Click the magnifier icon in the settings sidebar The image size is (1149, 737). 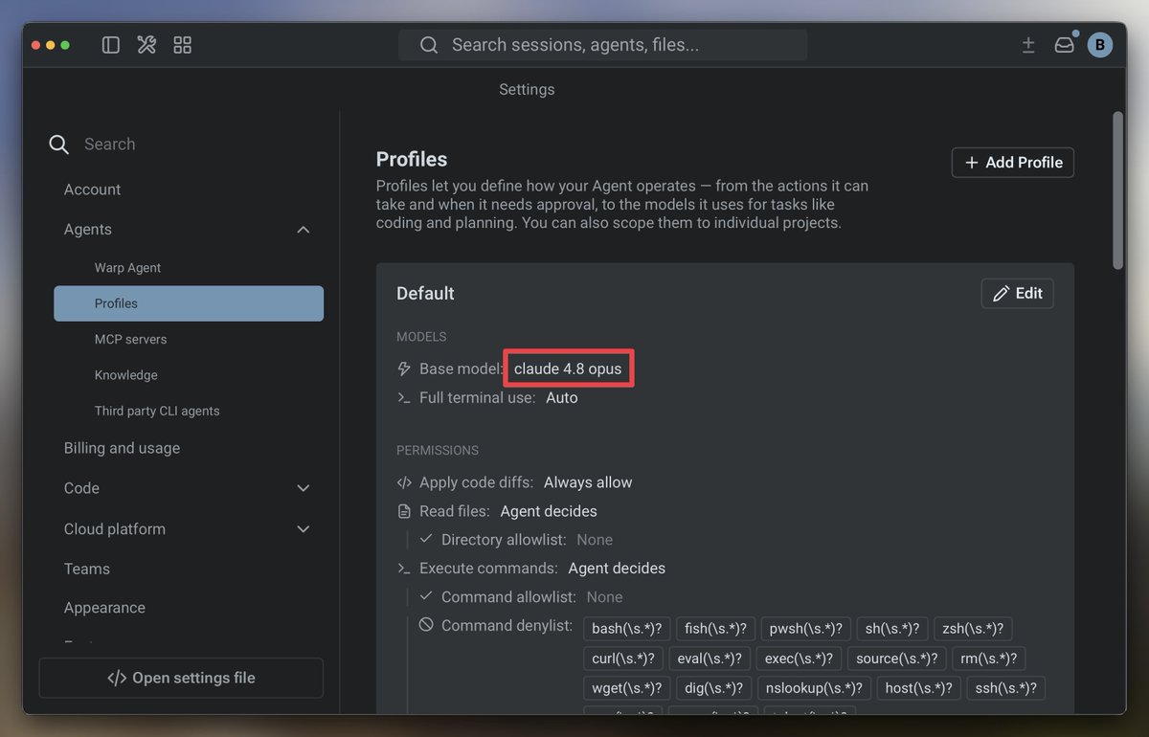pyautogui.click(x=59, y=145)
